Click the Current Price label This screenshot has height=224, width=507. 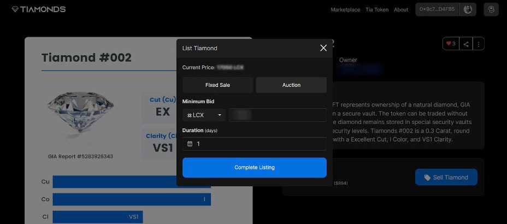(198, 68)
